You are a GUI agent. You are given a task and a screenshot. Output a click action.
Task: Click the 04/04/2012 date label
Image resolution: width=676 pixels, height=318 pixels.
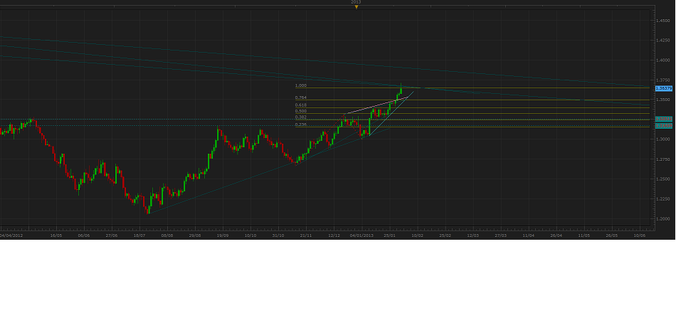pyautogui.click(x=11, y=235)
